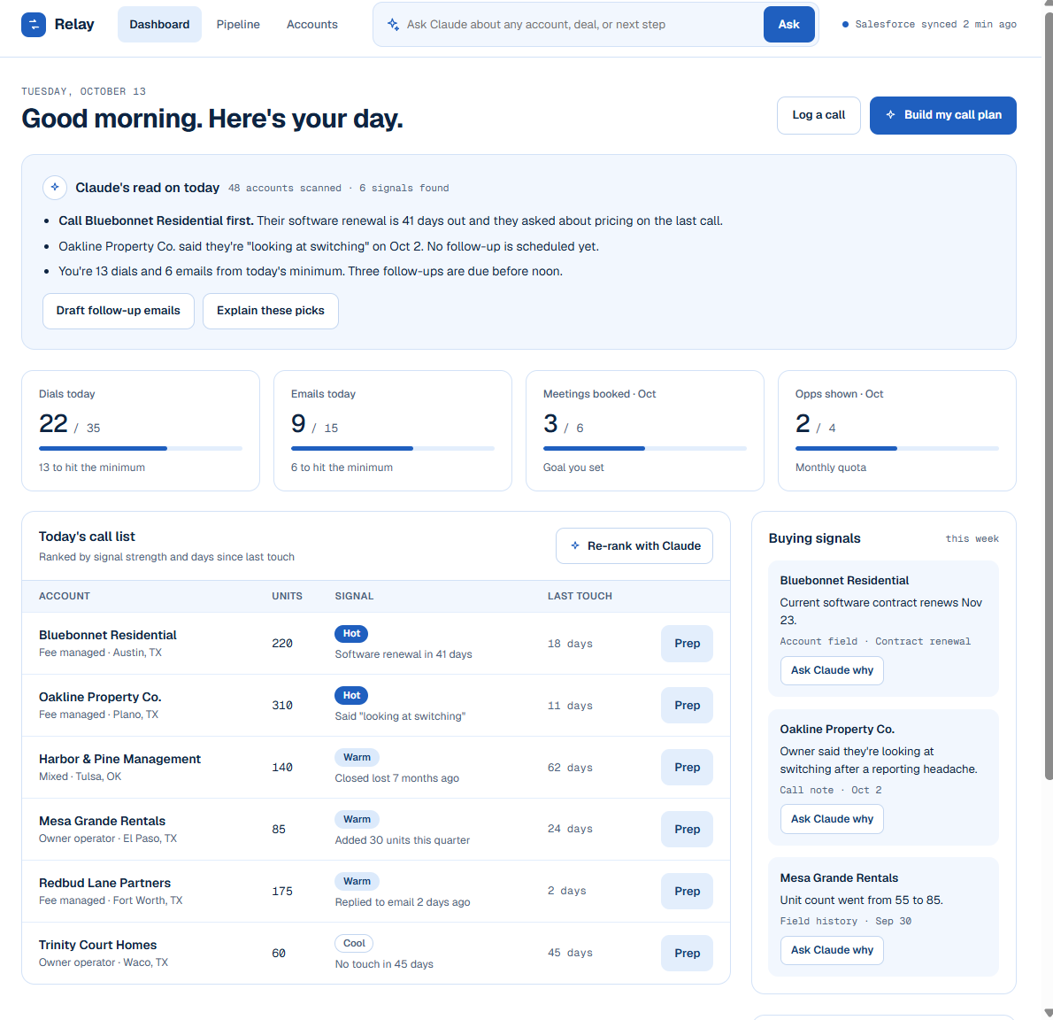Screen dimensions: 1053x1020
Task: Click the LAST TOUCH column header
Action: point(580,596)
